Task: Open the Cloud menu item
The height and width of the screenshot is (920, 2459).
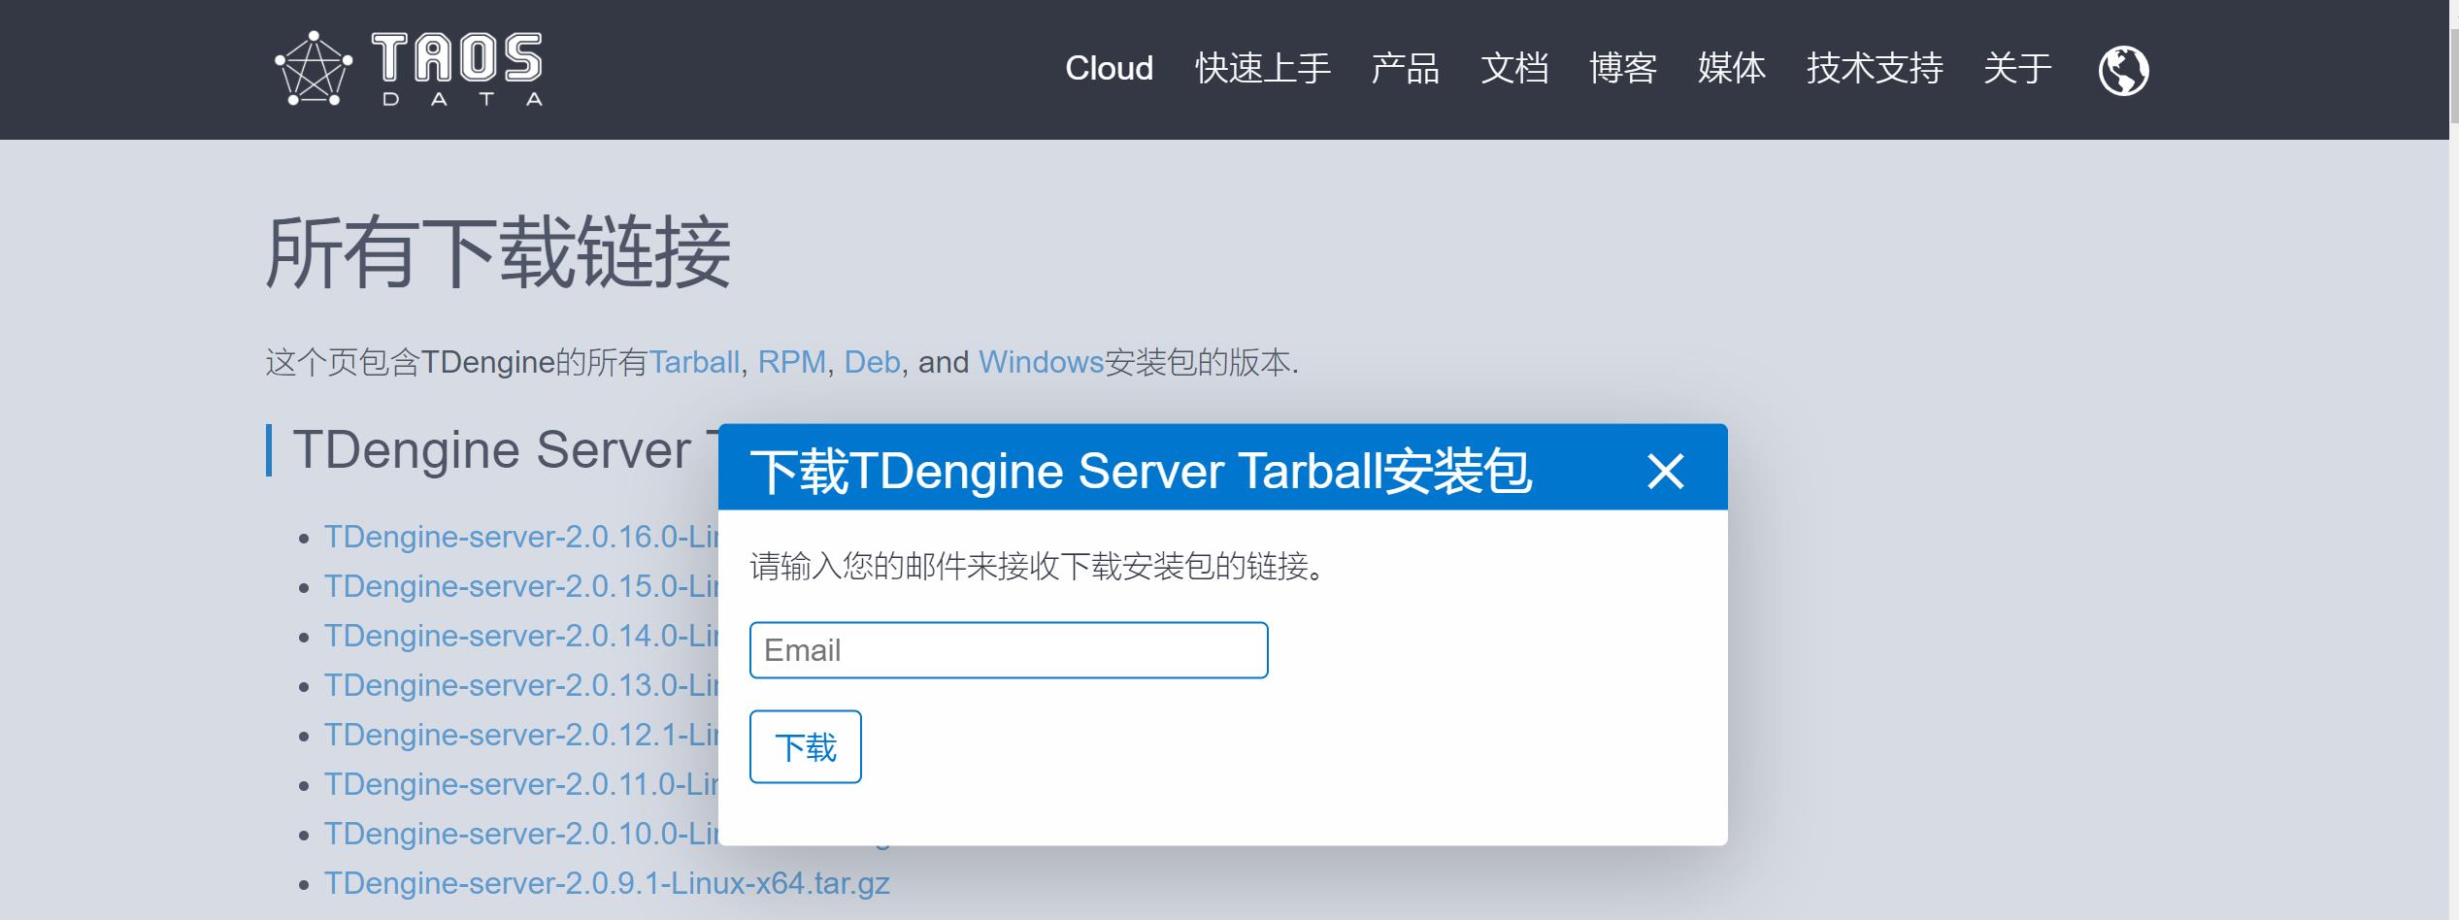Action: (x=1109, y=69)
